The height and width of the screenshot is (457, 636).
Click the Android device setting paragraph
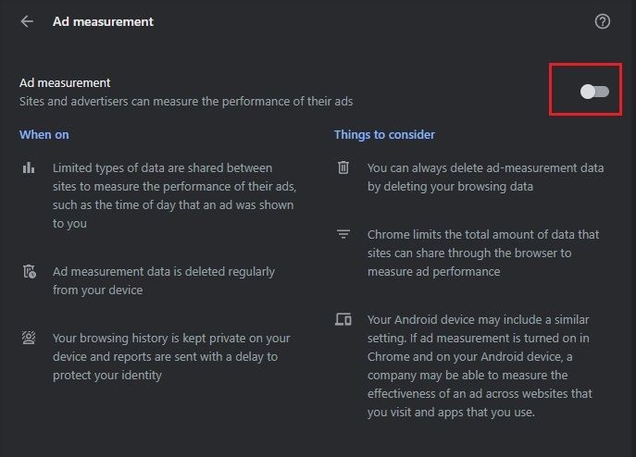[x=480, y=365]
